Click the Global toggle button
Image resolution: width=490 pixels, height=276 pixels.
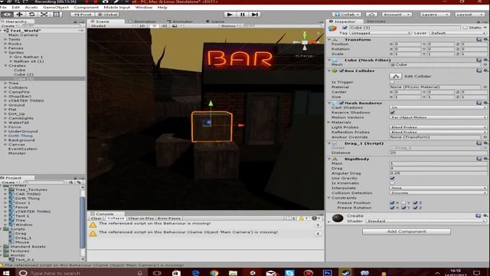107,15
